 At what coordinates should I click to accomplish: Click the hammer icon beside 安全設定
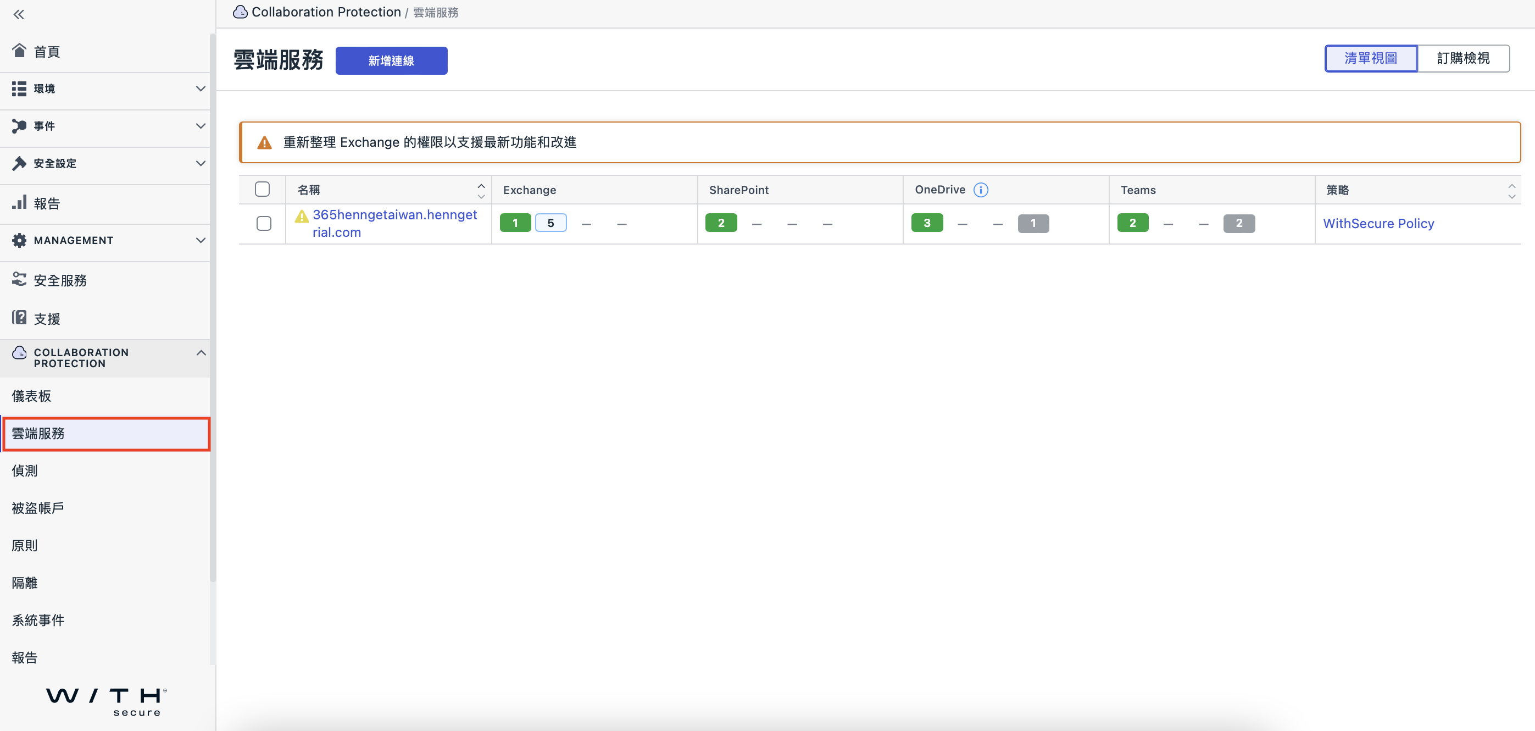coord(19,163)
